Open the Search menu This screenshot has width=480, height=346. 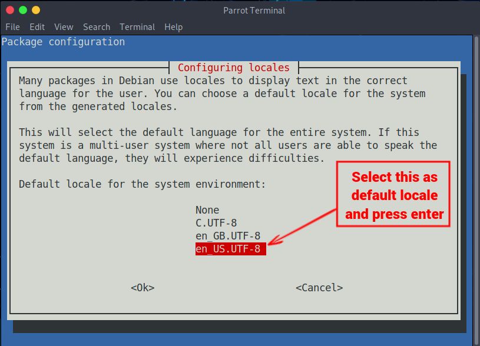96,26
